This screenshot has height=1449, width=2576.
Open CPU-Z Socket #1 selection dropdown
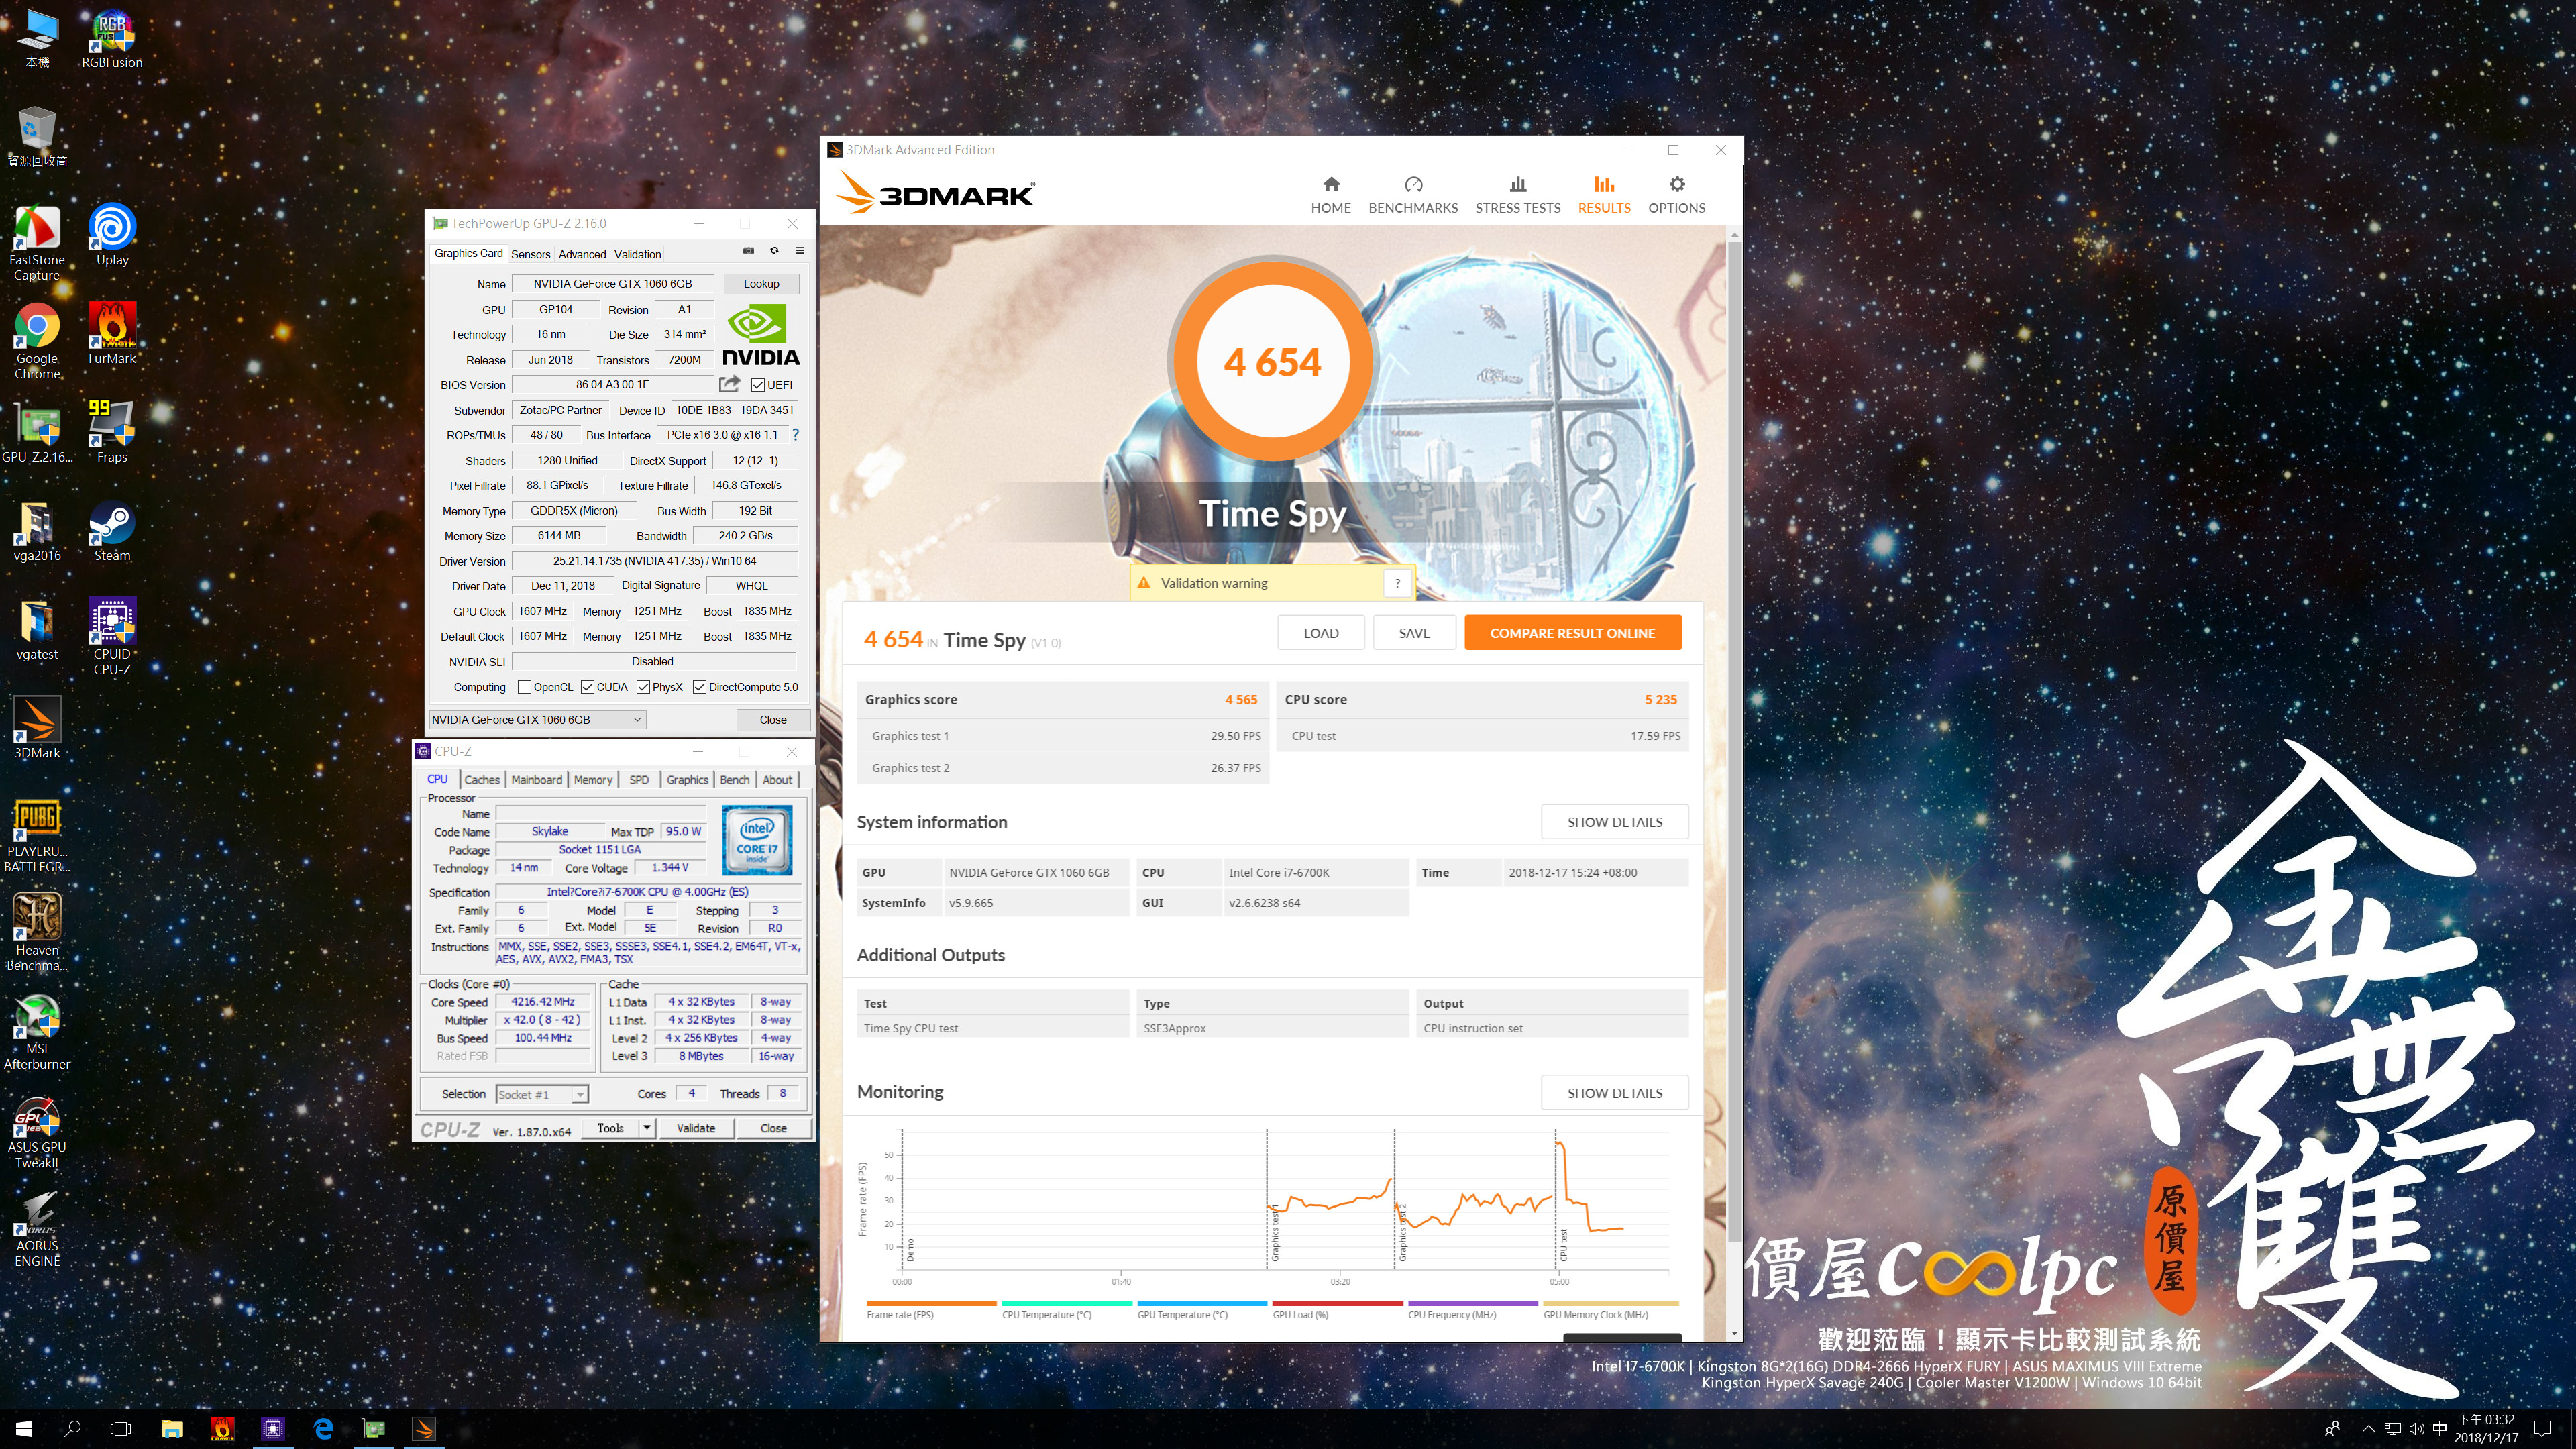pyautogui.click(x=542, y=1094)
